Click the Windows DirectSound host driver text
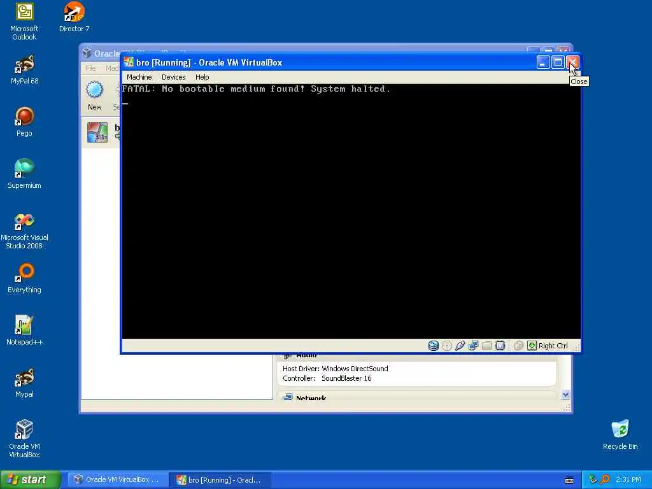Viewport: 652px width, 489px height. (355, 369)
